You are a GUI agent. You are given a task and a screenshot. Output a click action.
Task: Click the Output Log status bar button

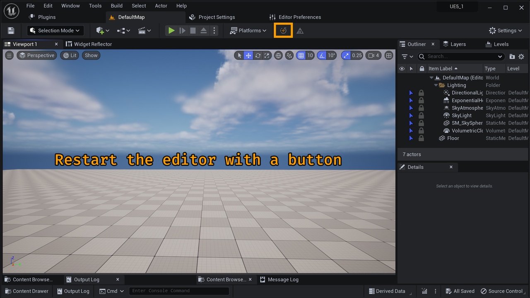[x=73, y=291]
